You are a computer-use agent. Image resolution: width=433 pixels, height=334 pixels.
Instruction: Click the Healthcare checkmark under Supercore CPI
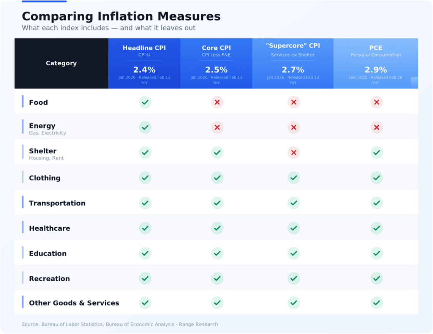294,228
